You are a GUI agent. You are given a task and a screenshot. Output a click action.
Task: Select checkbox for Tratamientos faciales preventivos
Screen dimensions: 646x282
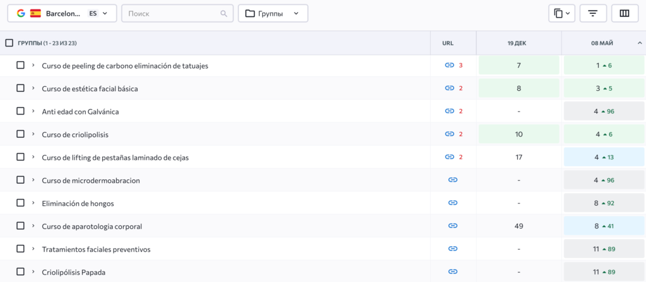(20, 249)
